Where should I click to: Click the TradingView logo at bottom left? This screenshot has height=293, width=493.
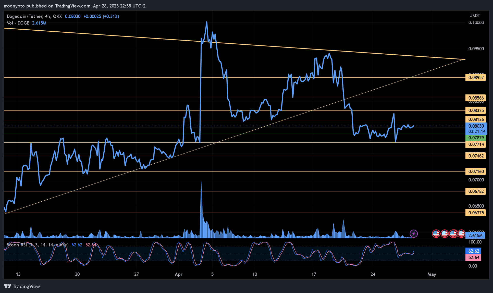22,286
